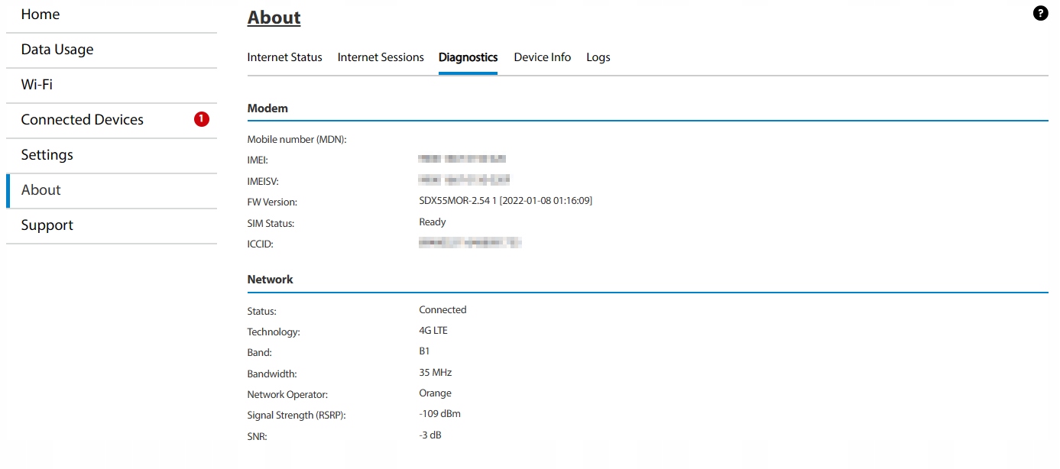1060x469 pixels.
Task: Open the Connected Devices page
Action: coord(83,120)
